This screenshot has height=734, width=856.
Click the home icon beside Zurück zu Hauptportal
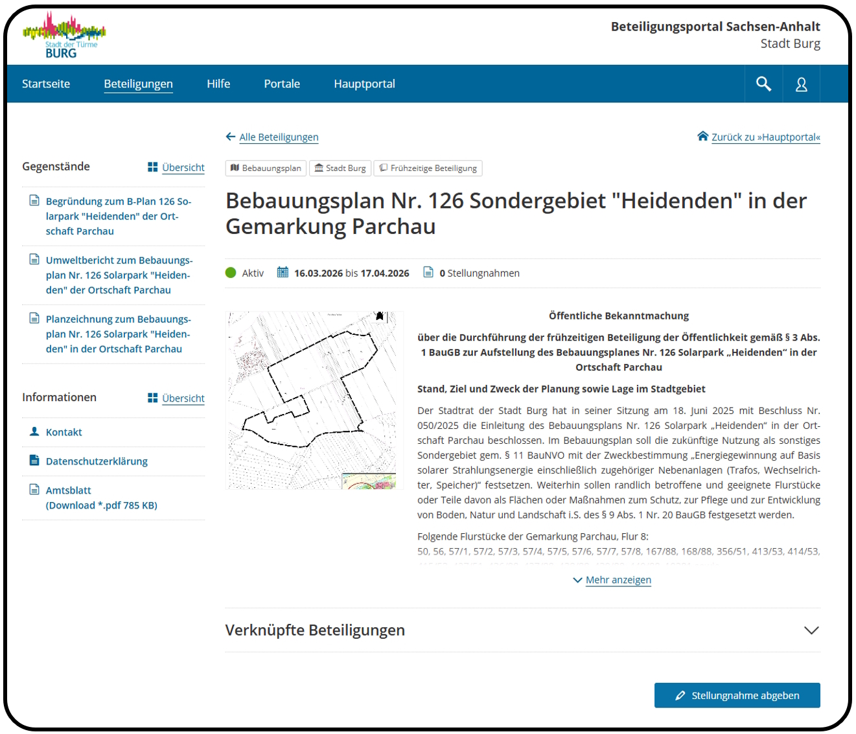point(702,136)
